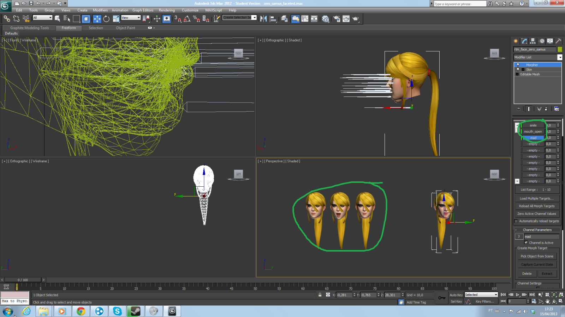Click the Mirror tool icon

(263, 19)
